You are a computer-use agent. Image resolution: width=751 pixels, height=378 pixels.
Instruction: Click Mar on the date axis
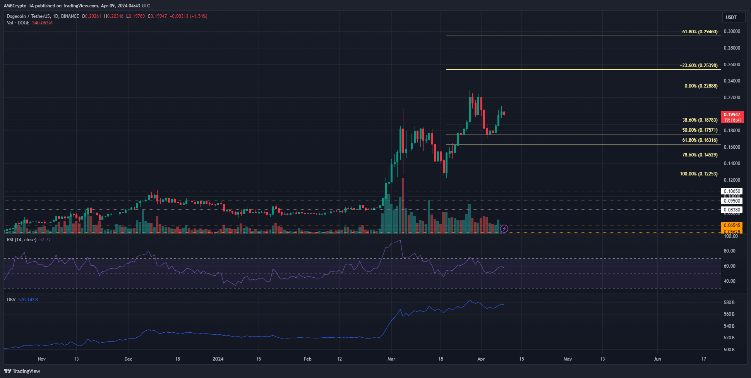(391, 359)
